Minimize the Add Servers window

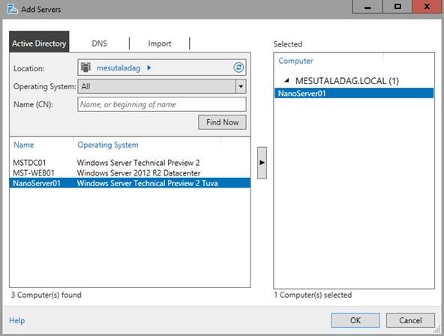(367, 7)
